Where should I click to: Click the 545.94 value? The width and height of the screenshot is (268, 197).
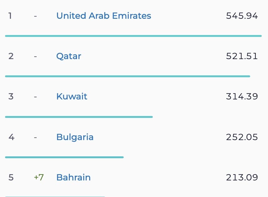(x=242, y=16)
